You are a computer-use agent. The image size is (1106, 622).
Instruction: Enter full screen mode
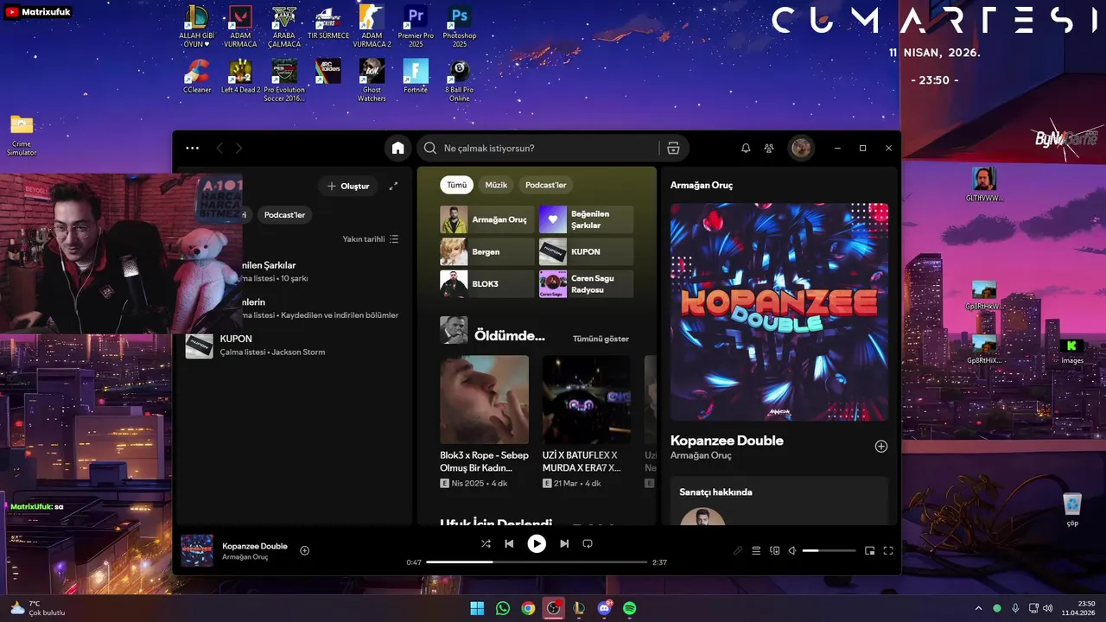pyautogui.click(x=887, y=550)
